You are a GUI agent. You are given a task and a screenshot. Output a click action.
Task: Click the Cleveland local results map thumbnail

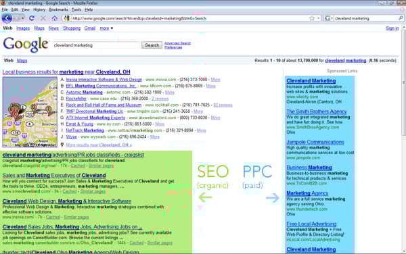[x=30, y=112]
